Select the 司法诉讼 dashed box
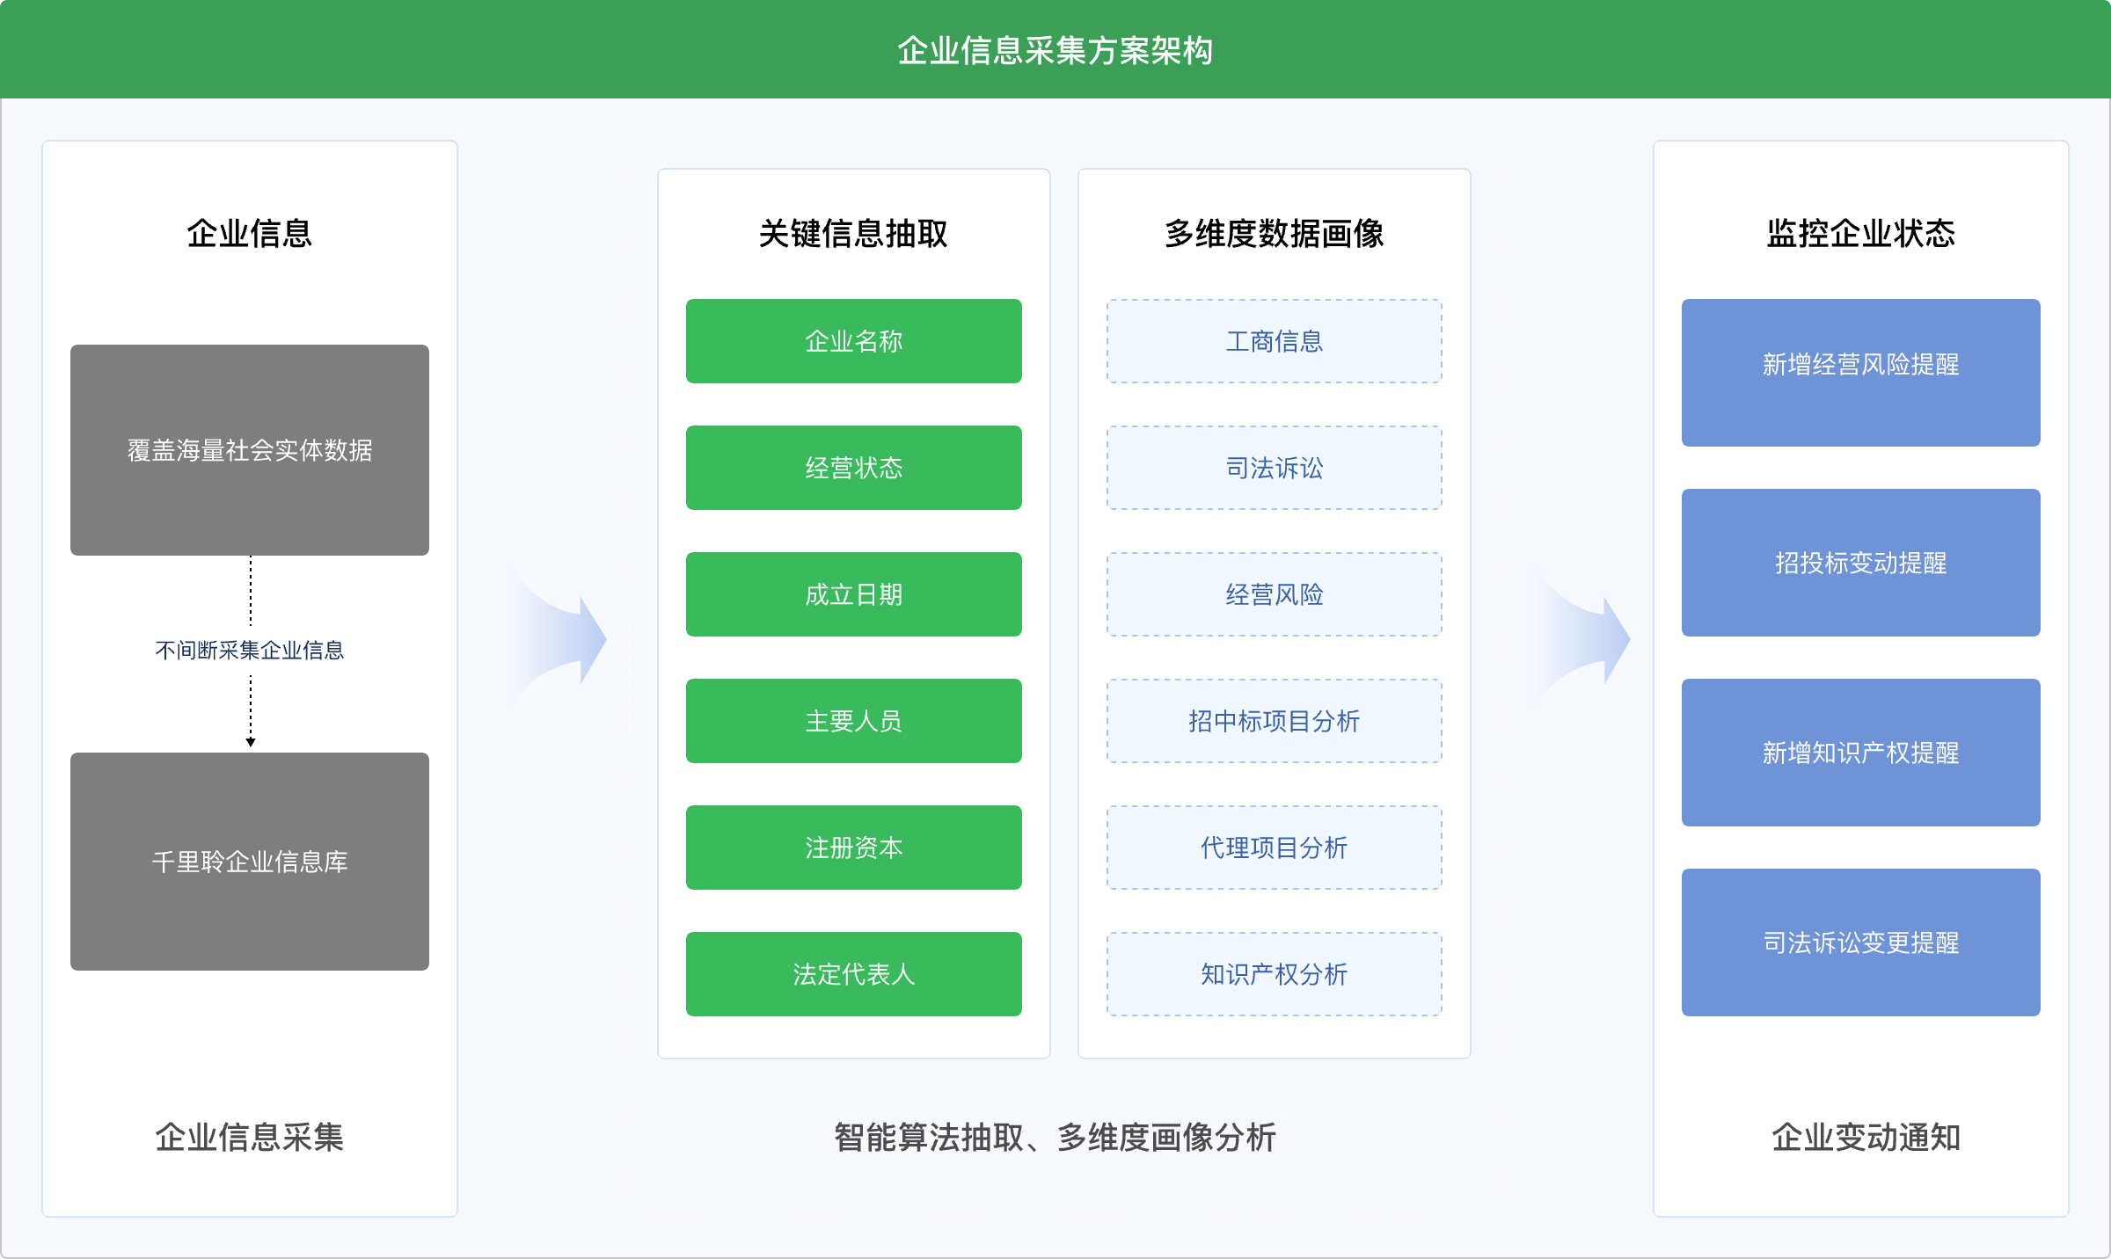 (x=1274, y=468)
